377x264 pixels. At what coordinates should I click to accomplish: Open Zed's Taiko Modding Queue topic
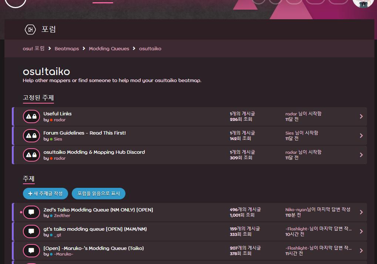pos(98,210)
